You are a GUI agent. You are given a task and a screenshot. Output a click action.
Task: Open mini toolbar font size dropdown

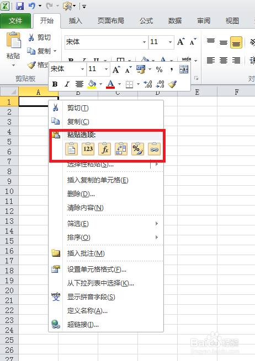106,69
